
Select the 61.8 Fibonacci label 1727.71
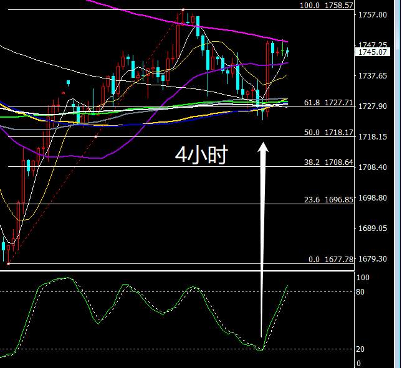[x=328, y=103]
